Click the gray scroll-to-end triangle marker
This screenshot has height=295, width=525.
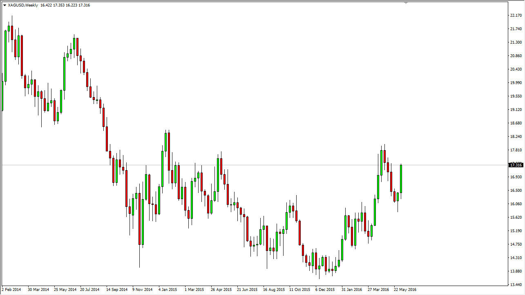[406, 3]
